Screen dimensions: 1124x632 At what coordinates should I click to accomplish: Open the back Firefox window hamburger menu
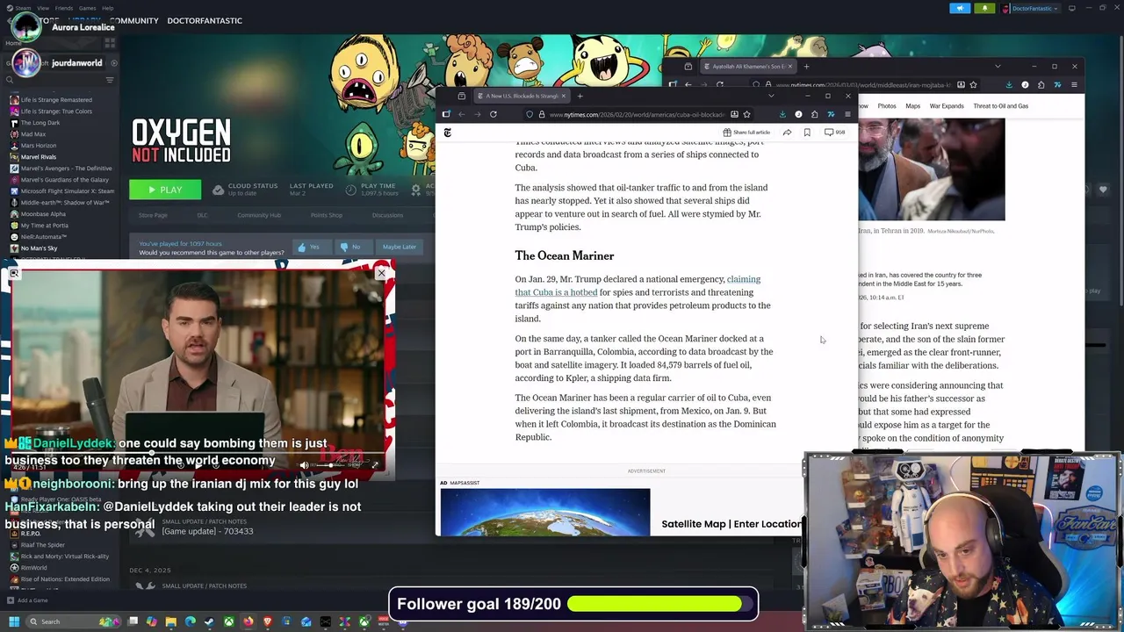click(x=1074, y=85)
